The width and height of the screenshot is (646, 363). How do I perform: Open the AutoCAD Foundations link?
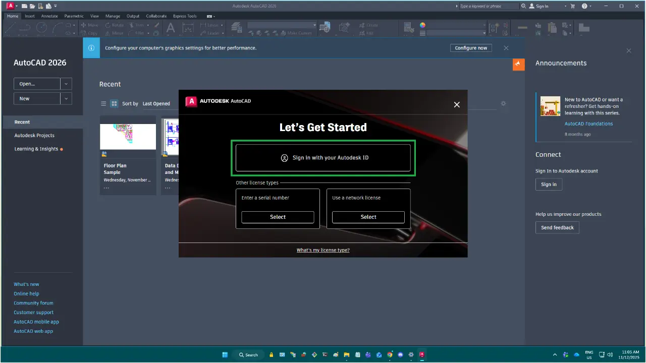click(588, 124)
